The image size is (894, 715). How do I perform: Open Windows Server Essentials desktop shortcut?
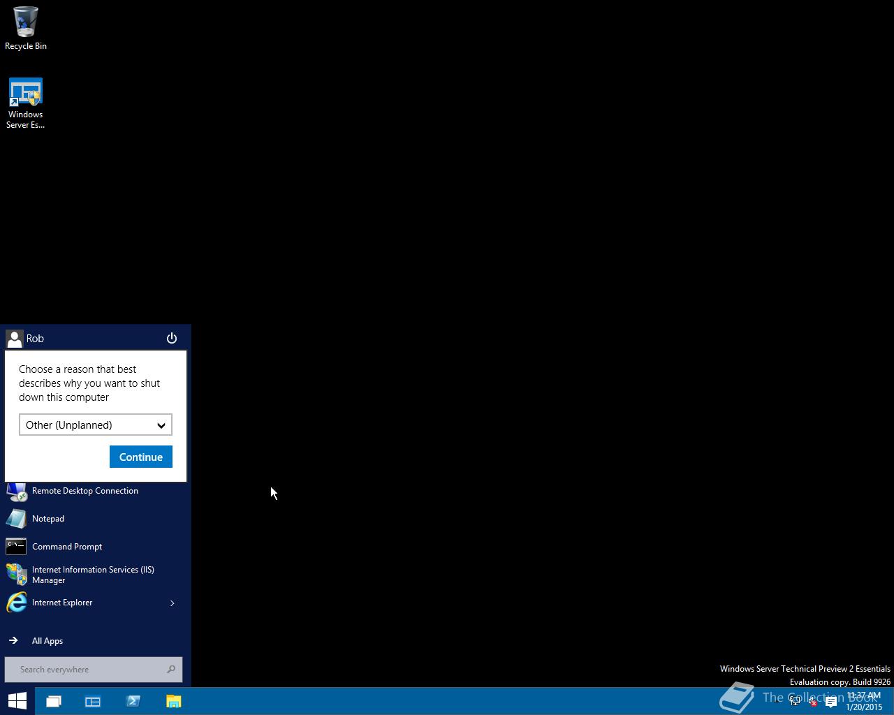(x=26, y=103)
